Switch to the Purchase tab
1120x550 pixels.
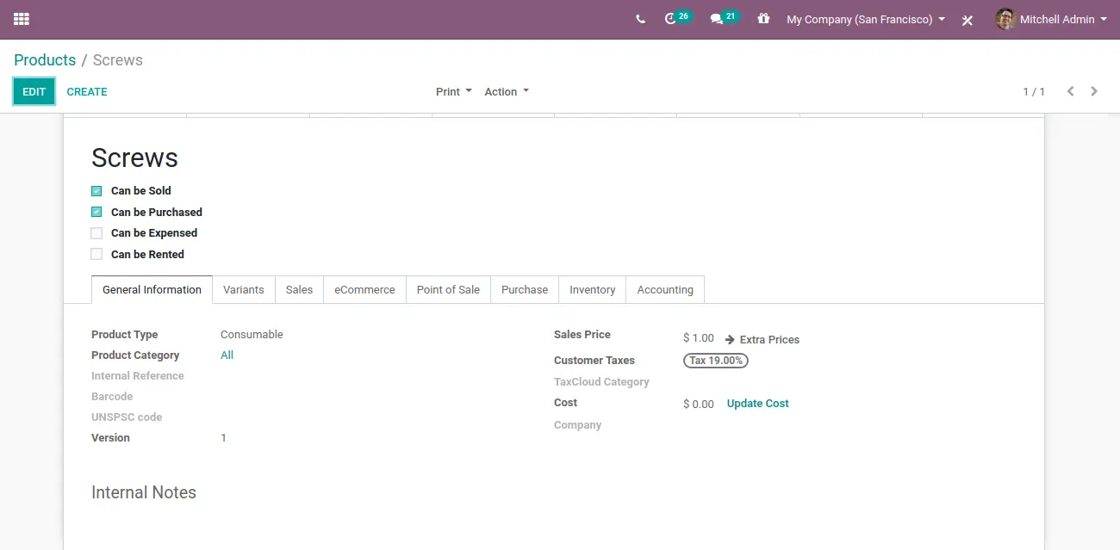point(525,290)
